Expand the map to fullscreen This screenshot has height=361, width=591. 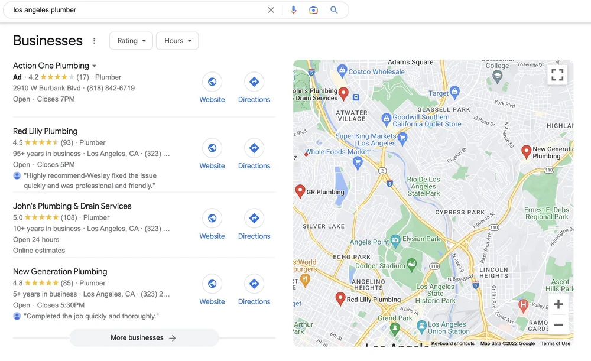(557, 74)
